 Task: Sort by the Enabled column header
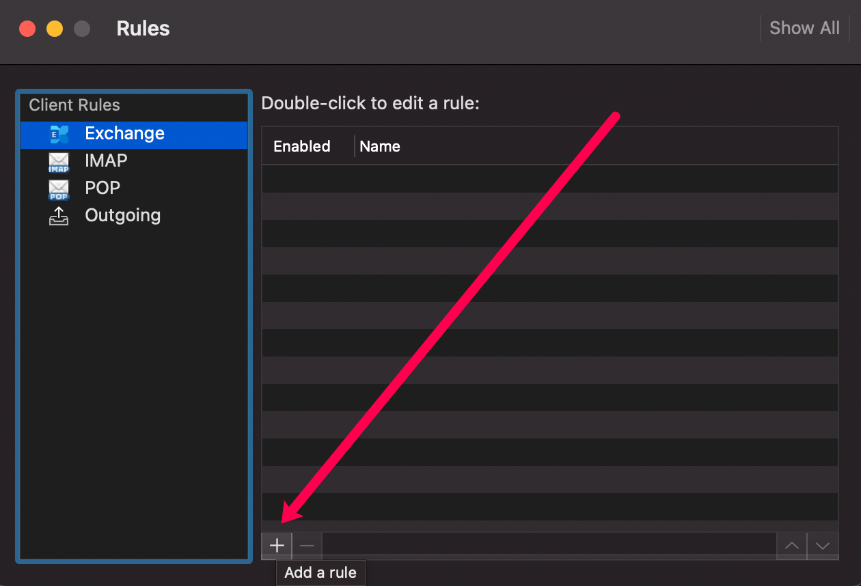click(x=301, y=146)
